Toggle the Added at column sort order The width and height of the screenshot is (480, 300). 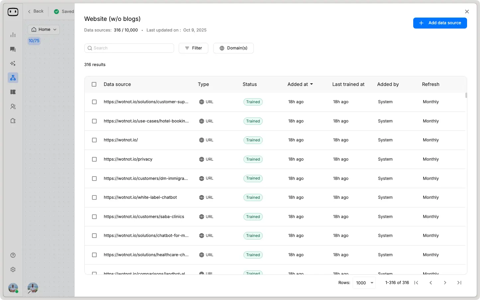pyautogui.click(x=300, y=84)
